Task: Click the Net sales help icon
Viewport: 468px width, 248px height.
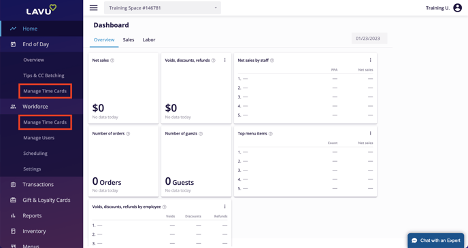Action: 112,60
